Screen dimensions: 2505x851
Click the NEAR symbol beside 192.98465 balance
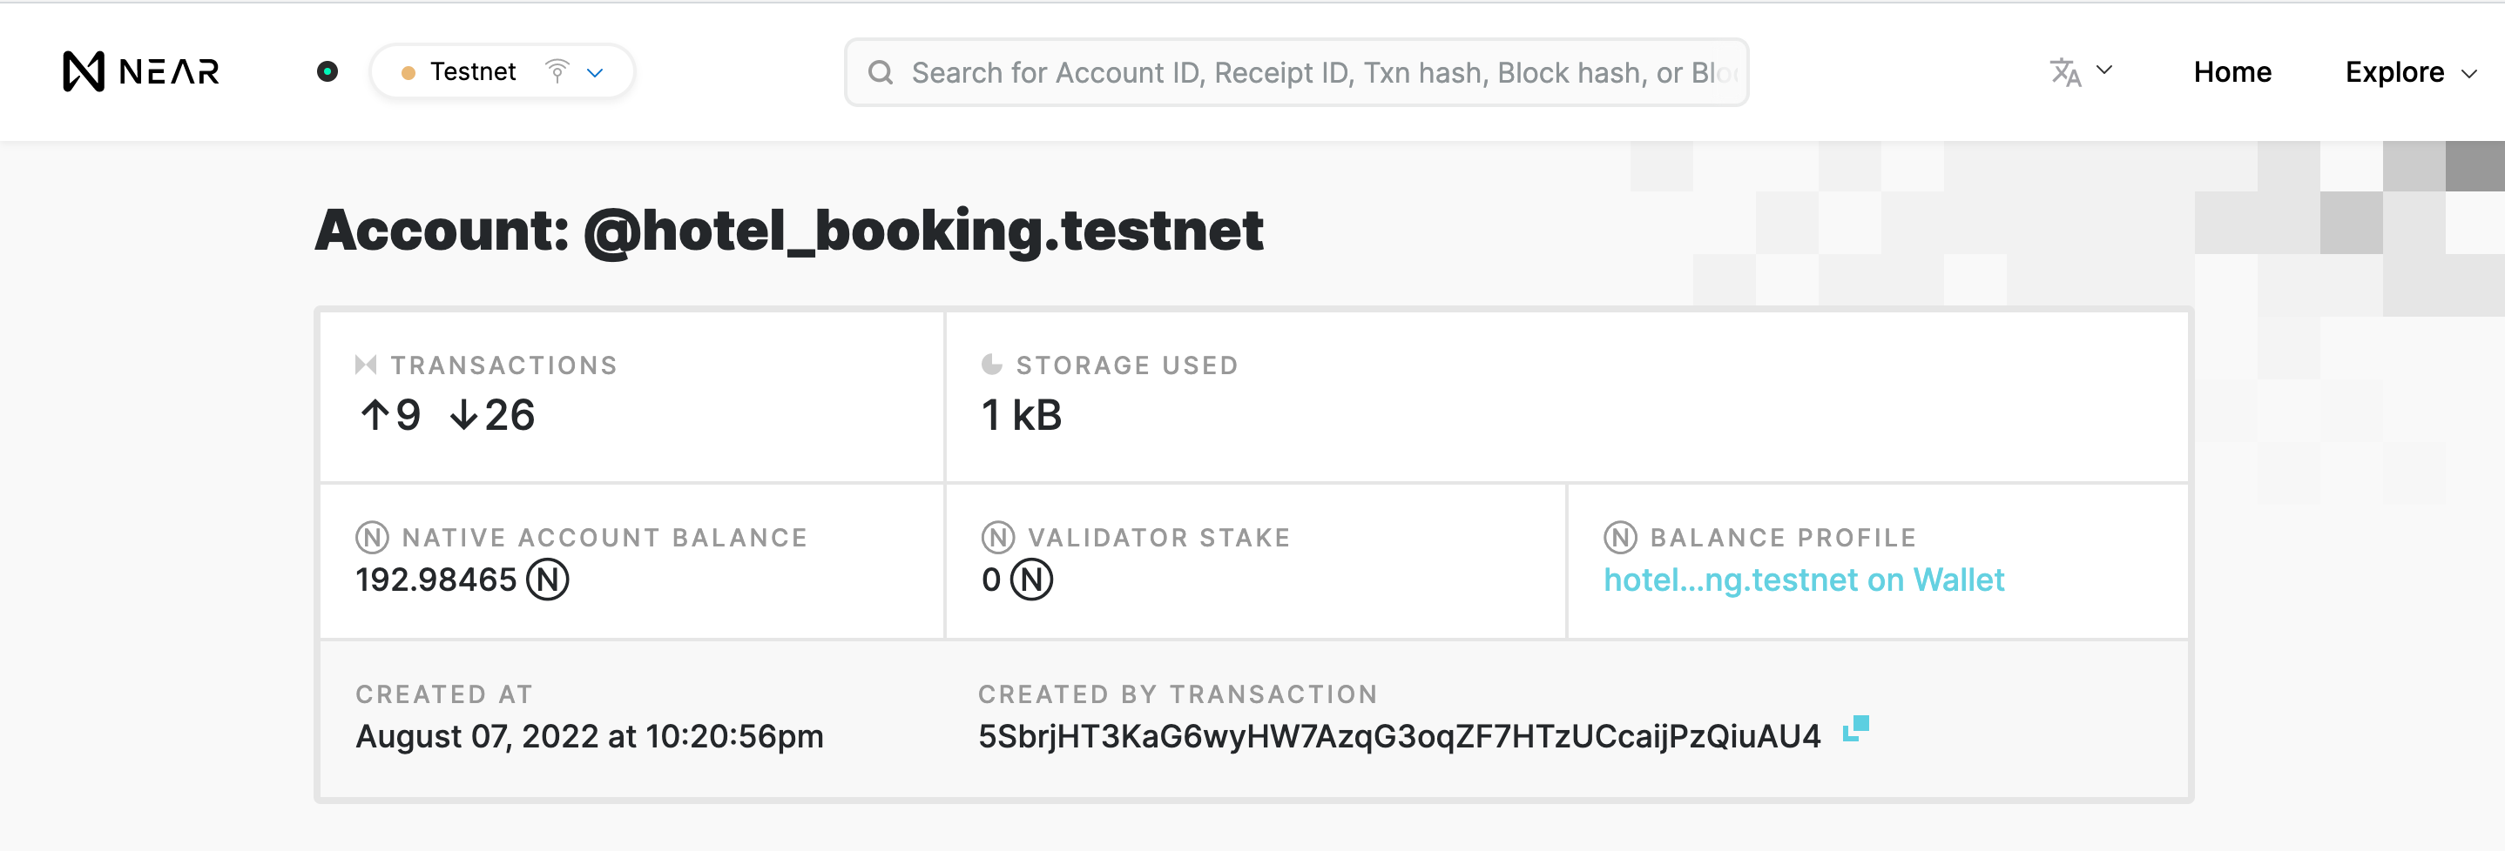(548, 580)
